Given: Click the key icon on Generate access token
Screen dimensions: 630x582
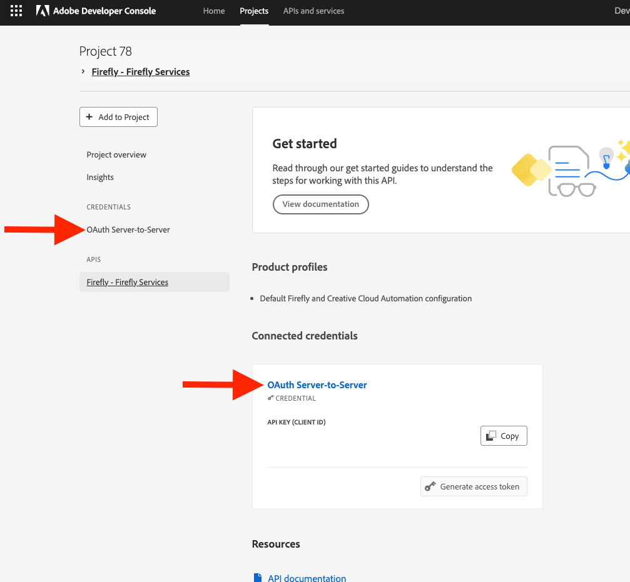Looking at the screenshot, I should [x=430, y=486].
